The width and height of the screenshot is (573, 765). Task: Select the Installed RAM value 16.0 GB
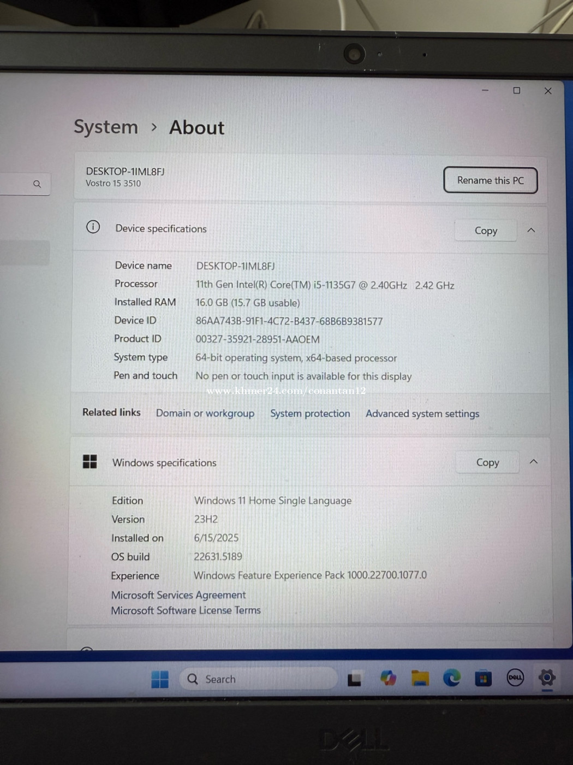click(248, 303)
